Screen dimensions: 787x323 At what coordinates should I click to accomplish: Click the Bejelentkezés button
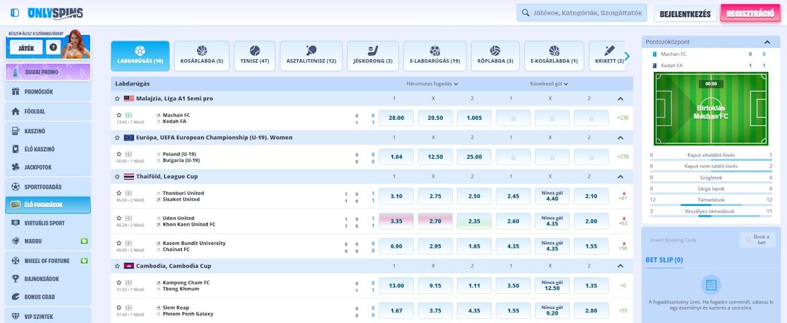[x=685, y=13]
